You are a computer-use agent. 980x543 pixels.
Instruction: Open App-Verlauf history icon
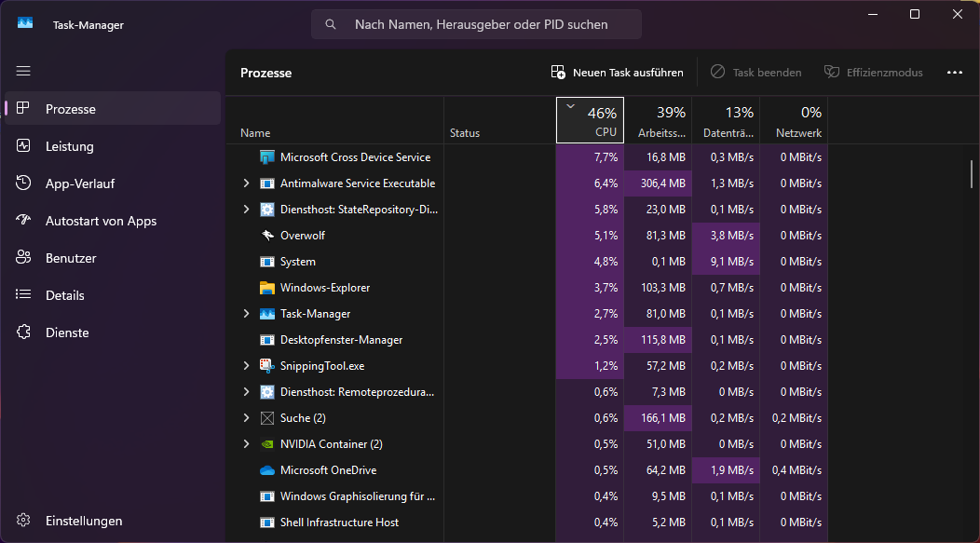24,183
